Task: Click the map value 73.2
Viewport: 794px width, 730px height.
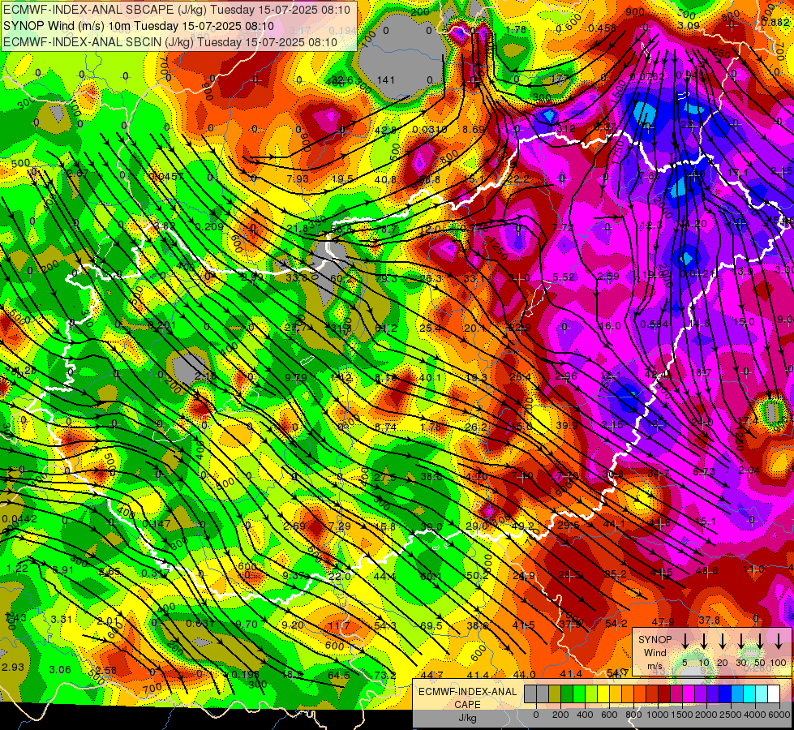Action: pyautogui.click(x=385, y=675)
